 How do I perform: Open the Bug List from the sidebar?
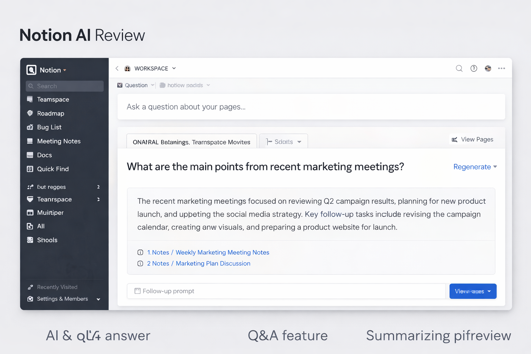coord(30,127)
